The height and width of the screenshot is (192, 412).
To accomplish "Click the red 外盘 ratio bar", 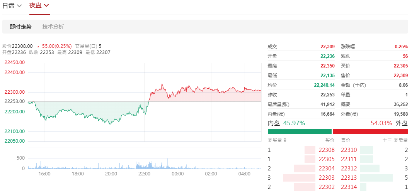I will point(371,131).
